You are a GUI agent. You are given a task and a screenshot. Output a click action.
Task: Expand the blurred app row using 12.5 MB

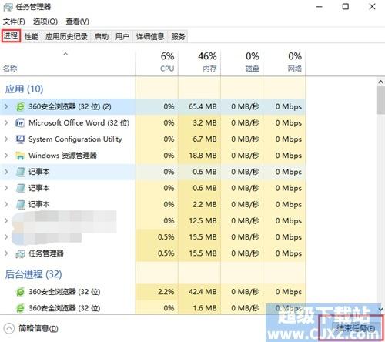tap(6, 221)
